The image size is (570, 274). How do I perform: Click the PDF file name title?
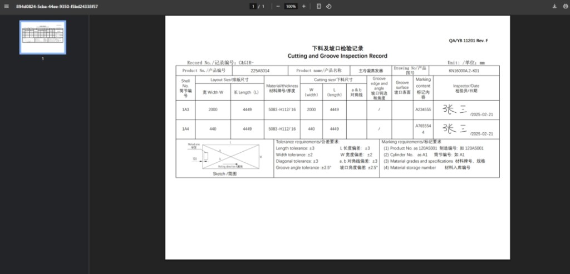point(57,7)
